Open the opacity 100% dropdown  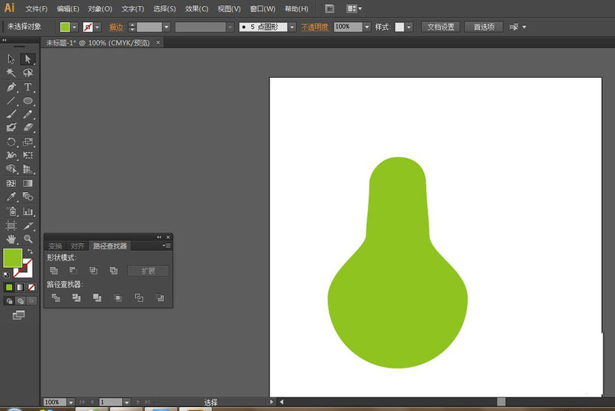click(367, 27)
